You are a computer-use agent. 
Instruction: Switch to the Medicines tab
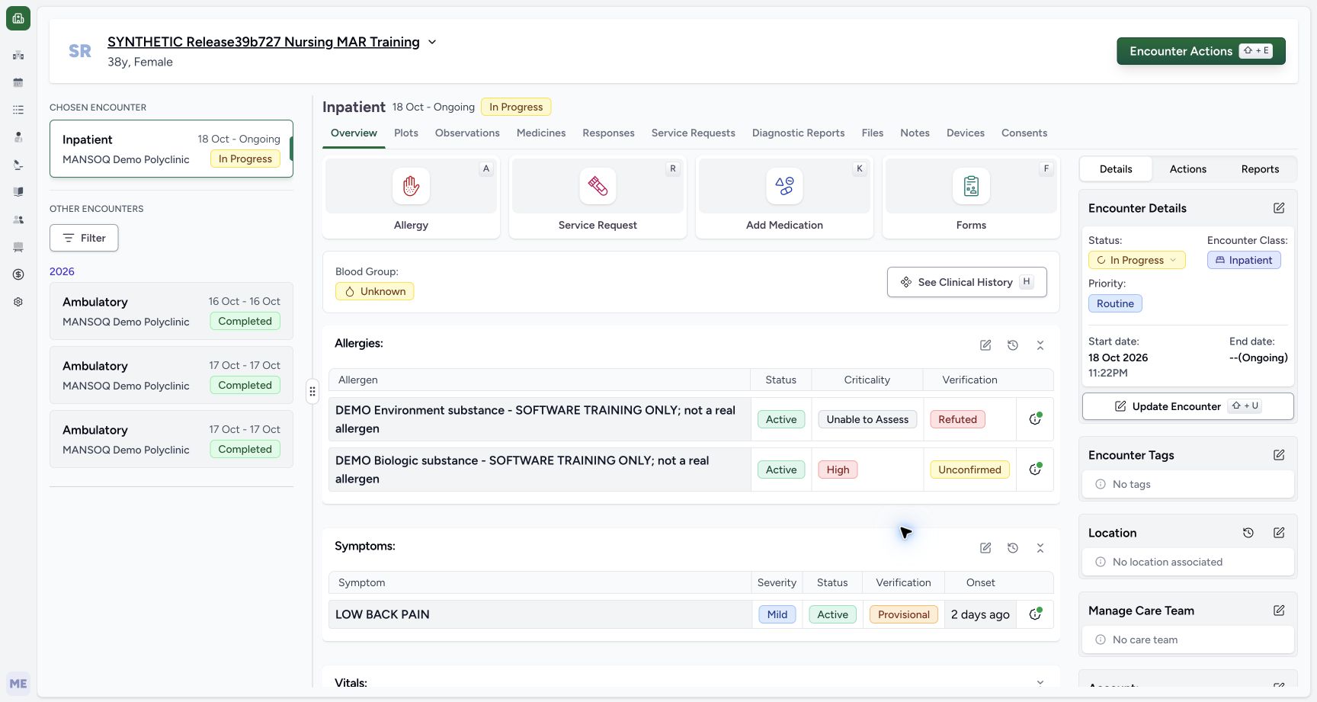click(541, 133)
